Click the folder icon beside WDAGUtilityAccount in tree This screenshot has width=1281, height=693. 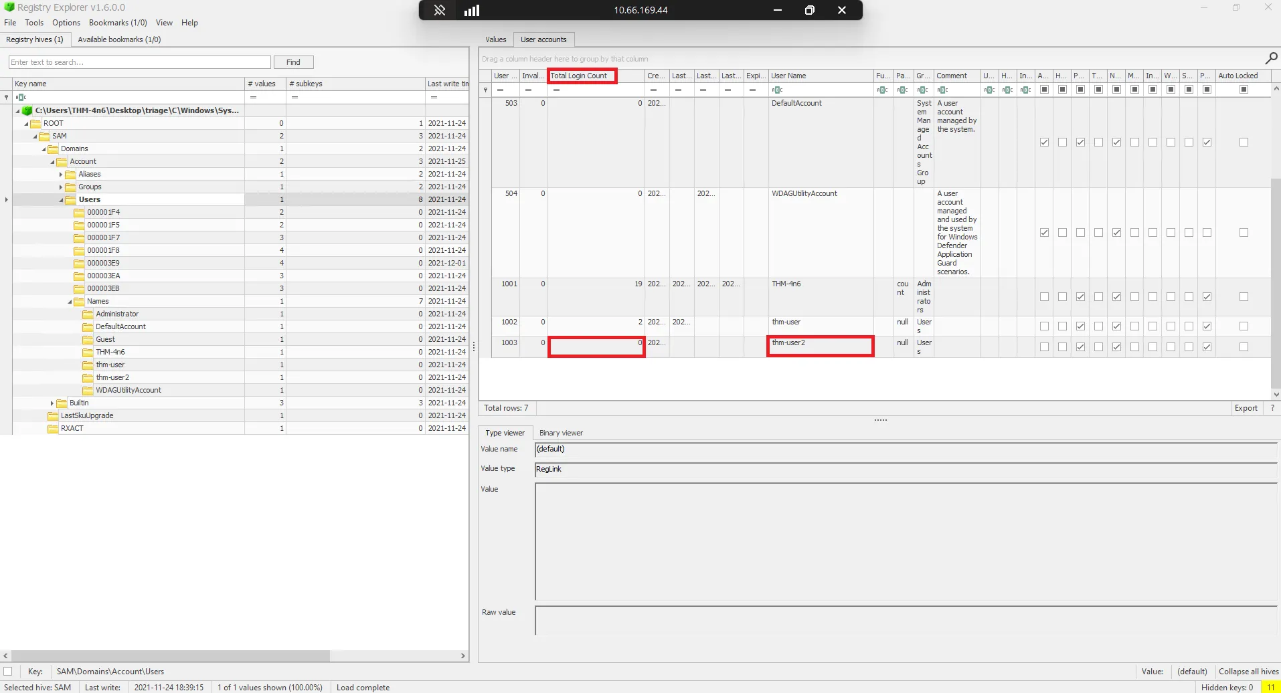click(x=88, y=390)
